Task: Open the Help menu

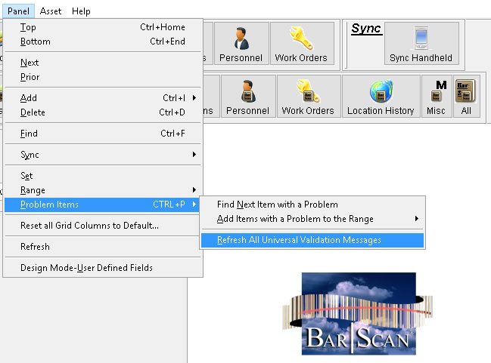Action: pyautogui.click(x=81, y=11)
